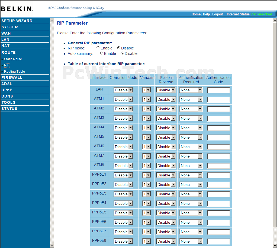This screenshot has height=248, width=277.
Task: Open Poison Reverse dropdown for LAN
Action: pyautogui.click(x=166, y=90)
